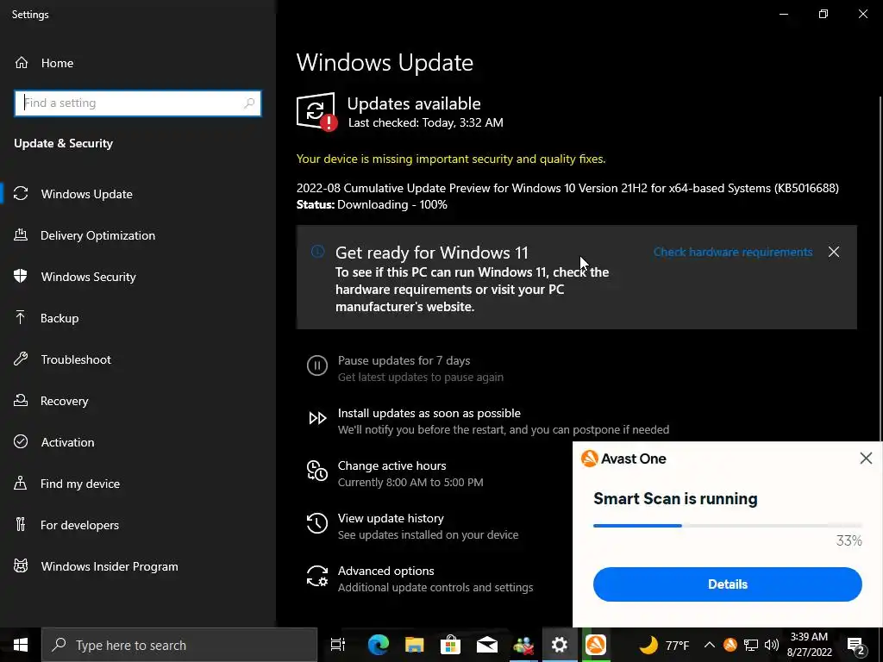
Task: Click the Backup arrow icon in sidebar
Action: [21, 318]
